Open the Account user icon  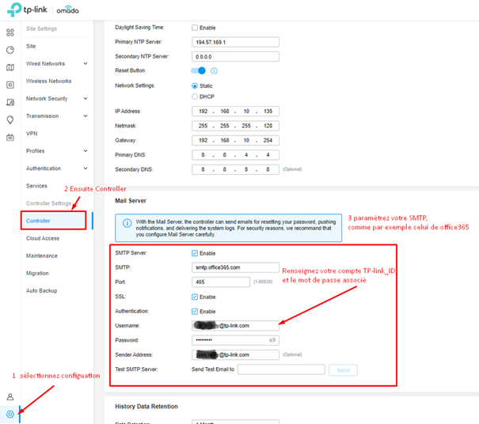tap(10, 397)
